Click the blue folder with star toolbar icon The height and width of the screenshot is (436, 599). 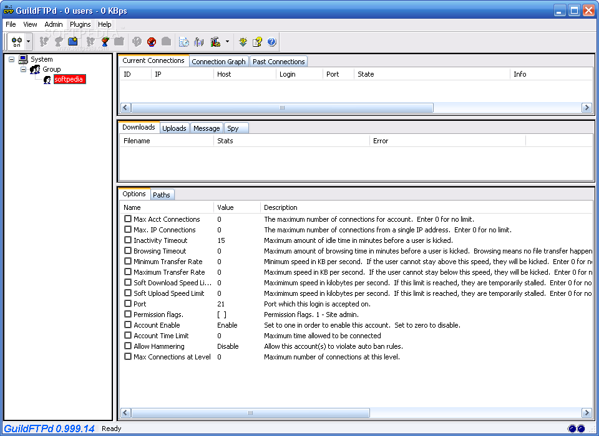tap(72, 42)
